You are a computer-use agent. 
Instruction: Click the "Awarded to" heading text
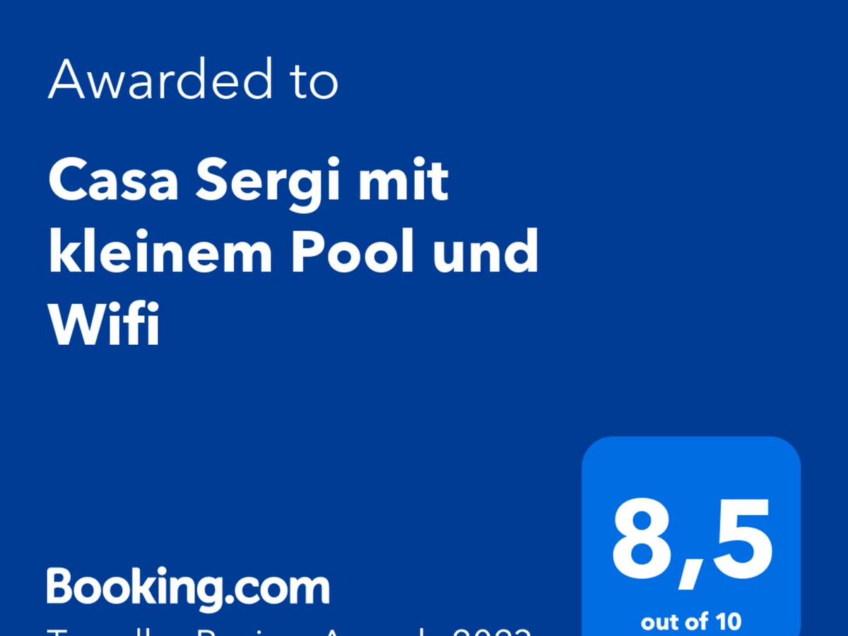pos(194,78)
